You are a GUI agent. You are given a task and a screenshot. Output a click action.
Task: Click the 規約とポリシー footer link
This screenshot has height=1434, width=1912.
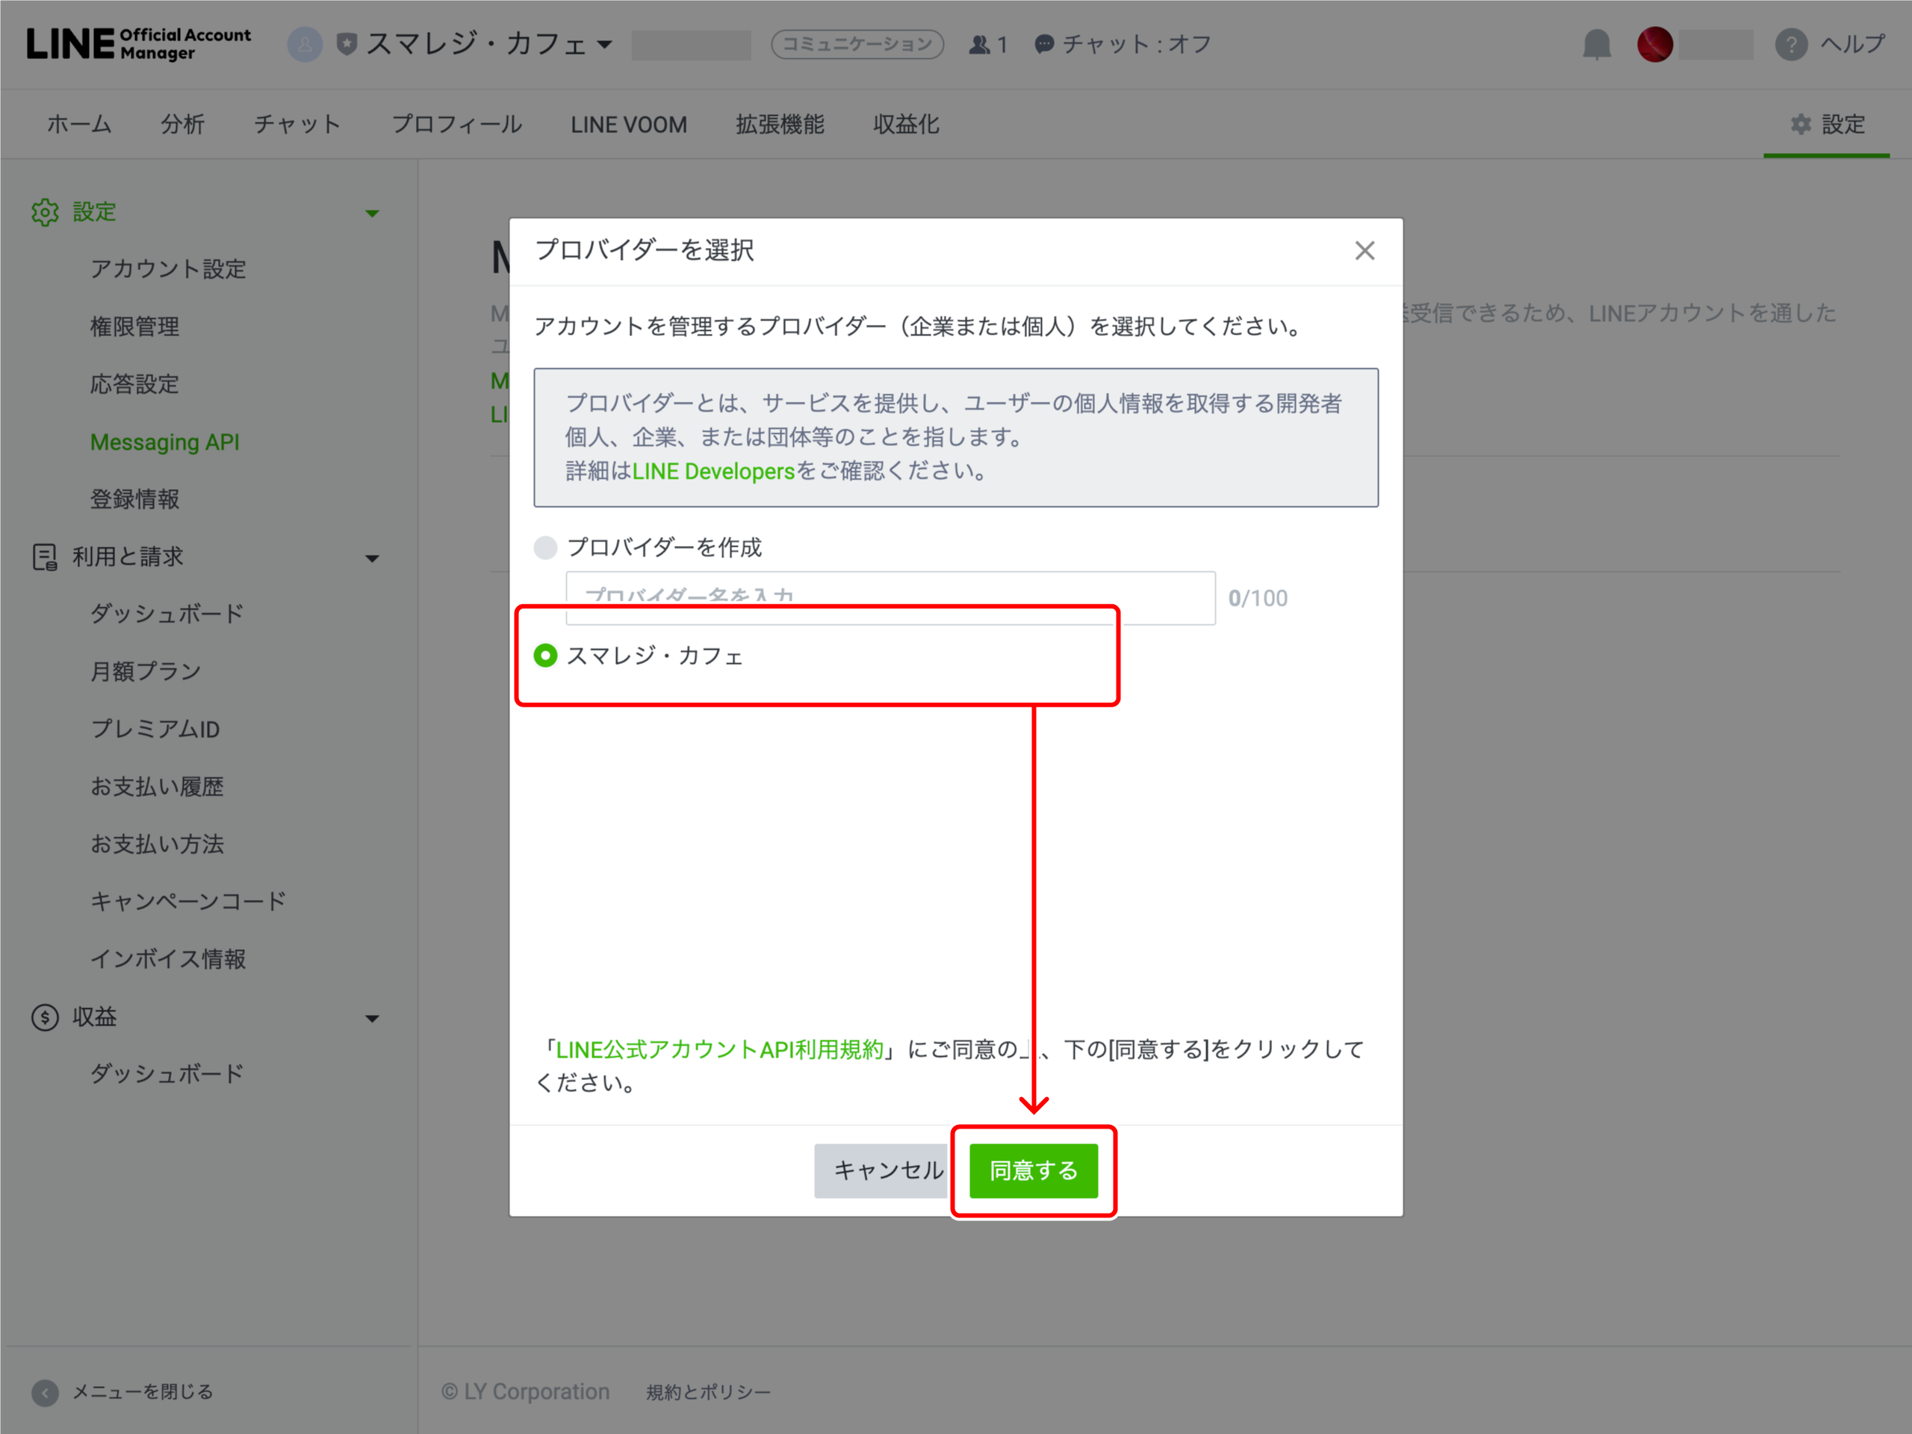[709, 1391]
